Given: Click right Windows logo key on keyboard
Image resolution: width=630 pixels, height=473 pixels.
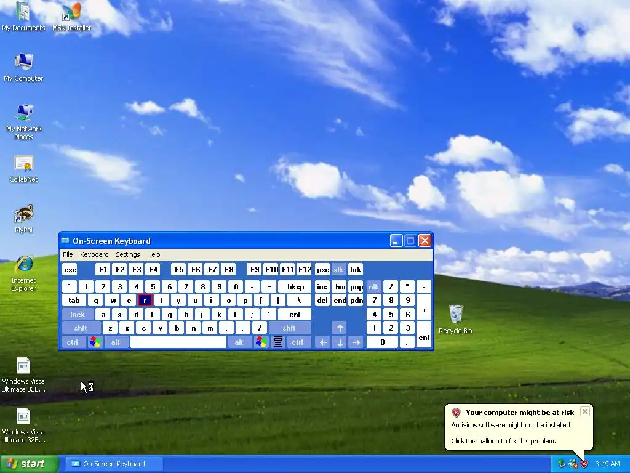Looking at the screenshot, I should tap(261, 342).
